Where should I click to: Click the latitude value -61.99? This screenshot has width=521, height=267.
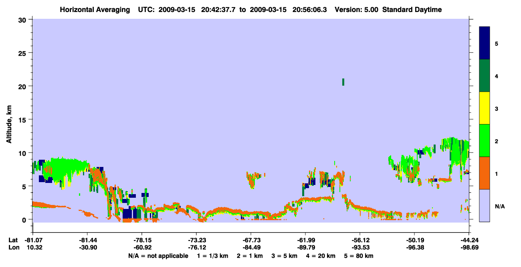click(x=305, y=240)
